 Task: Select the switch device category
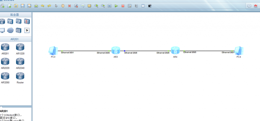pyautogui.click(x=10, y=21)
